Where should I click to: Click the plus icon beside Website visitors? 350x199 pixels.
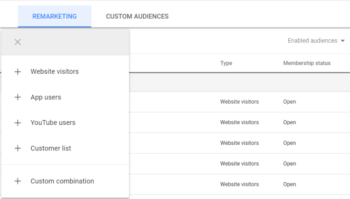(x=18, y=72)
